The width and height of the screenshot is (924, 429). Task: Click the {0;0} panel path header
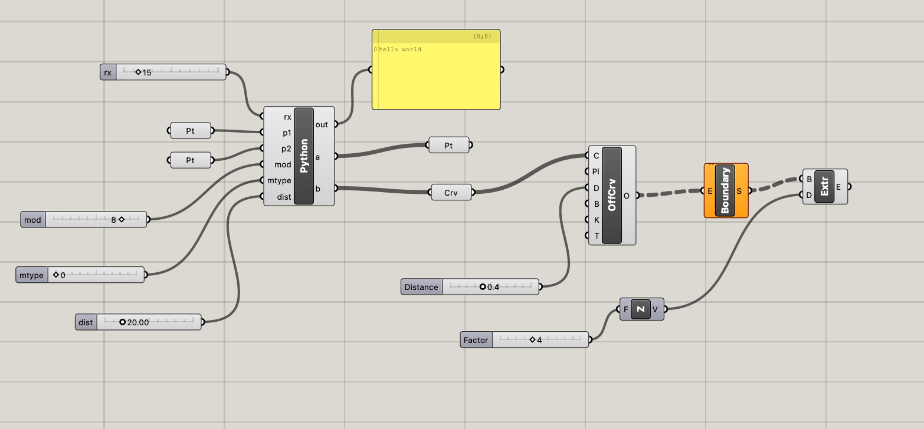(x=482, y=37)
